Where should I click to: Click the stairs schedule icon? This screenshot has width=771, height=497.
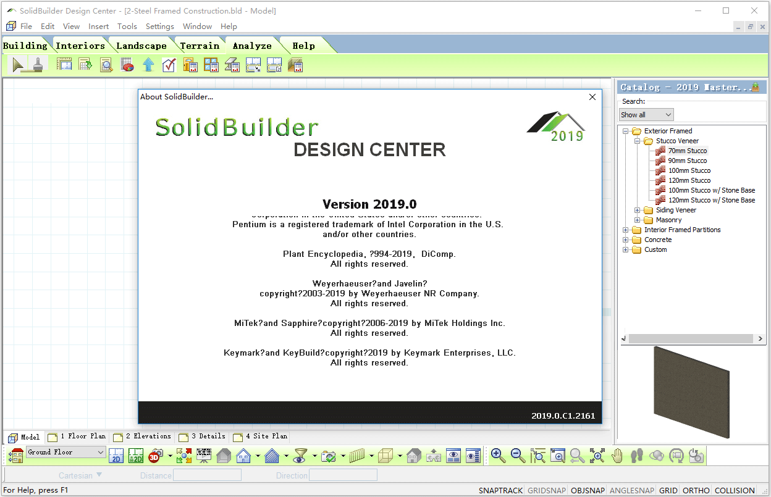click(x=295, y=65)
